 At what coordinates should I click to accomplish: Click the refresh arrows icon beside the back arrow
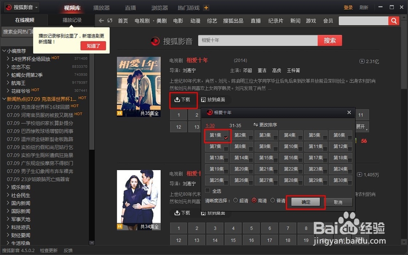tap(109, 20)
